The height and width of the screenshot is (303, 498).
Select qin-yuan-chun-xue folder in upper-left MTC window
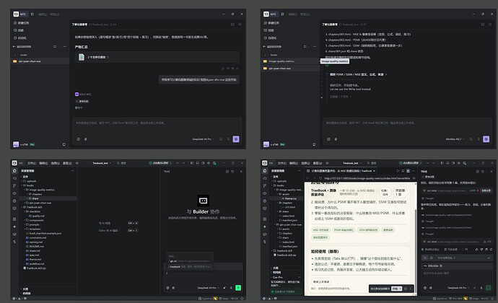pos(40,61)
